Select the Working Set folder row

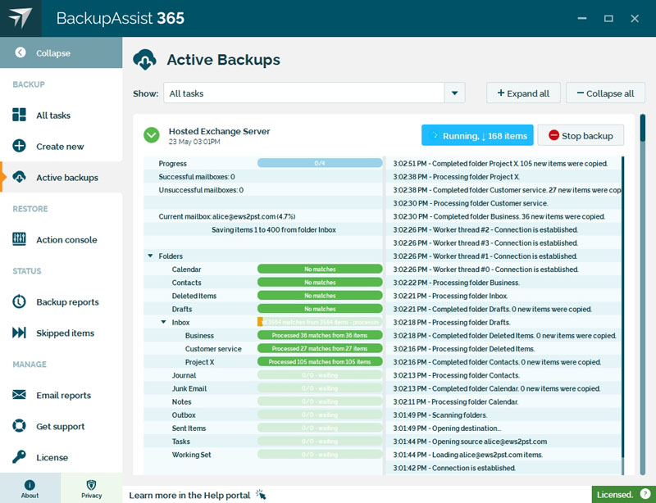point(262,455)
